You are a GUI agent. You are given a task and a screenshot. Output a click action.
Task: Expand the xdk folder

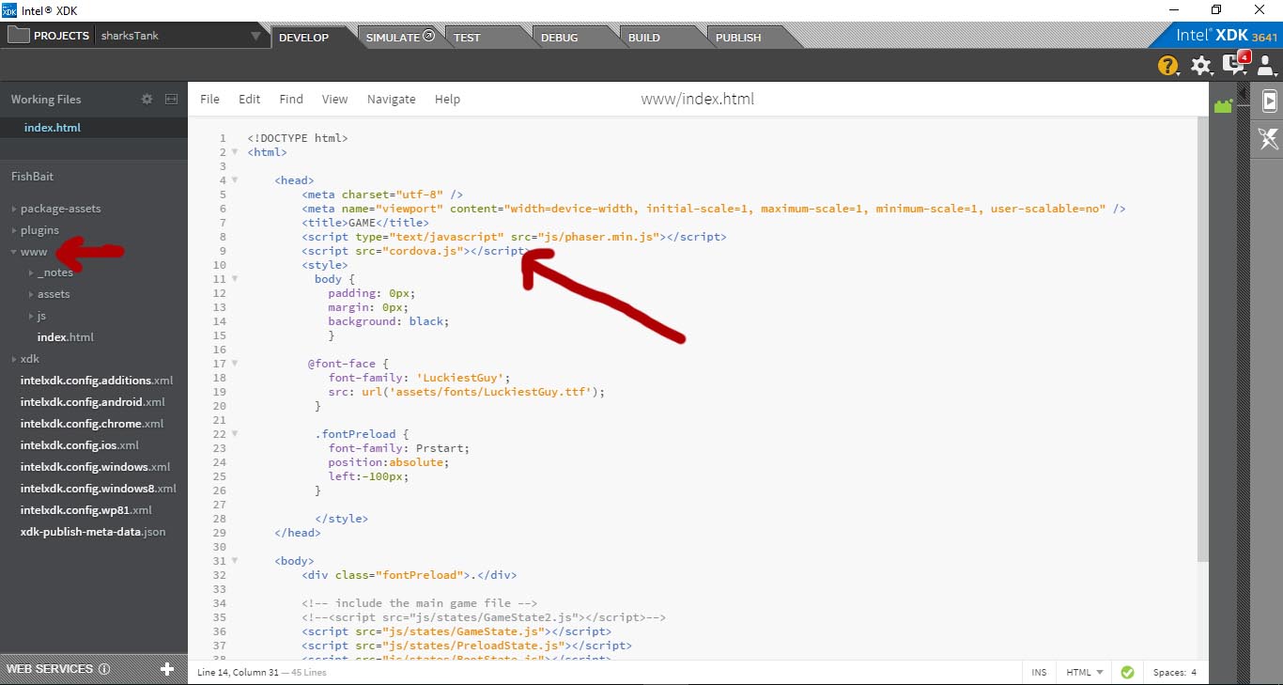[x=14, y=359]
